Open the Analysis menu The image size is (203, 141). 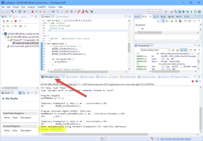[x=31, y=7]
